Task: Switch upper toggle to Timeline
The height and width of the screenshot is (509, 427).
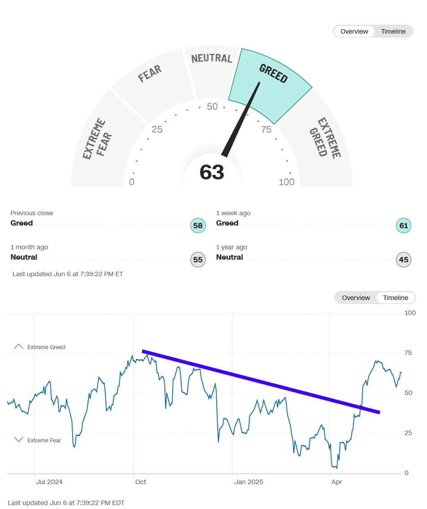Action: [393, 31]
